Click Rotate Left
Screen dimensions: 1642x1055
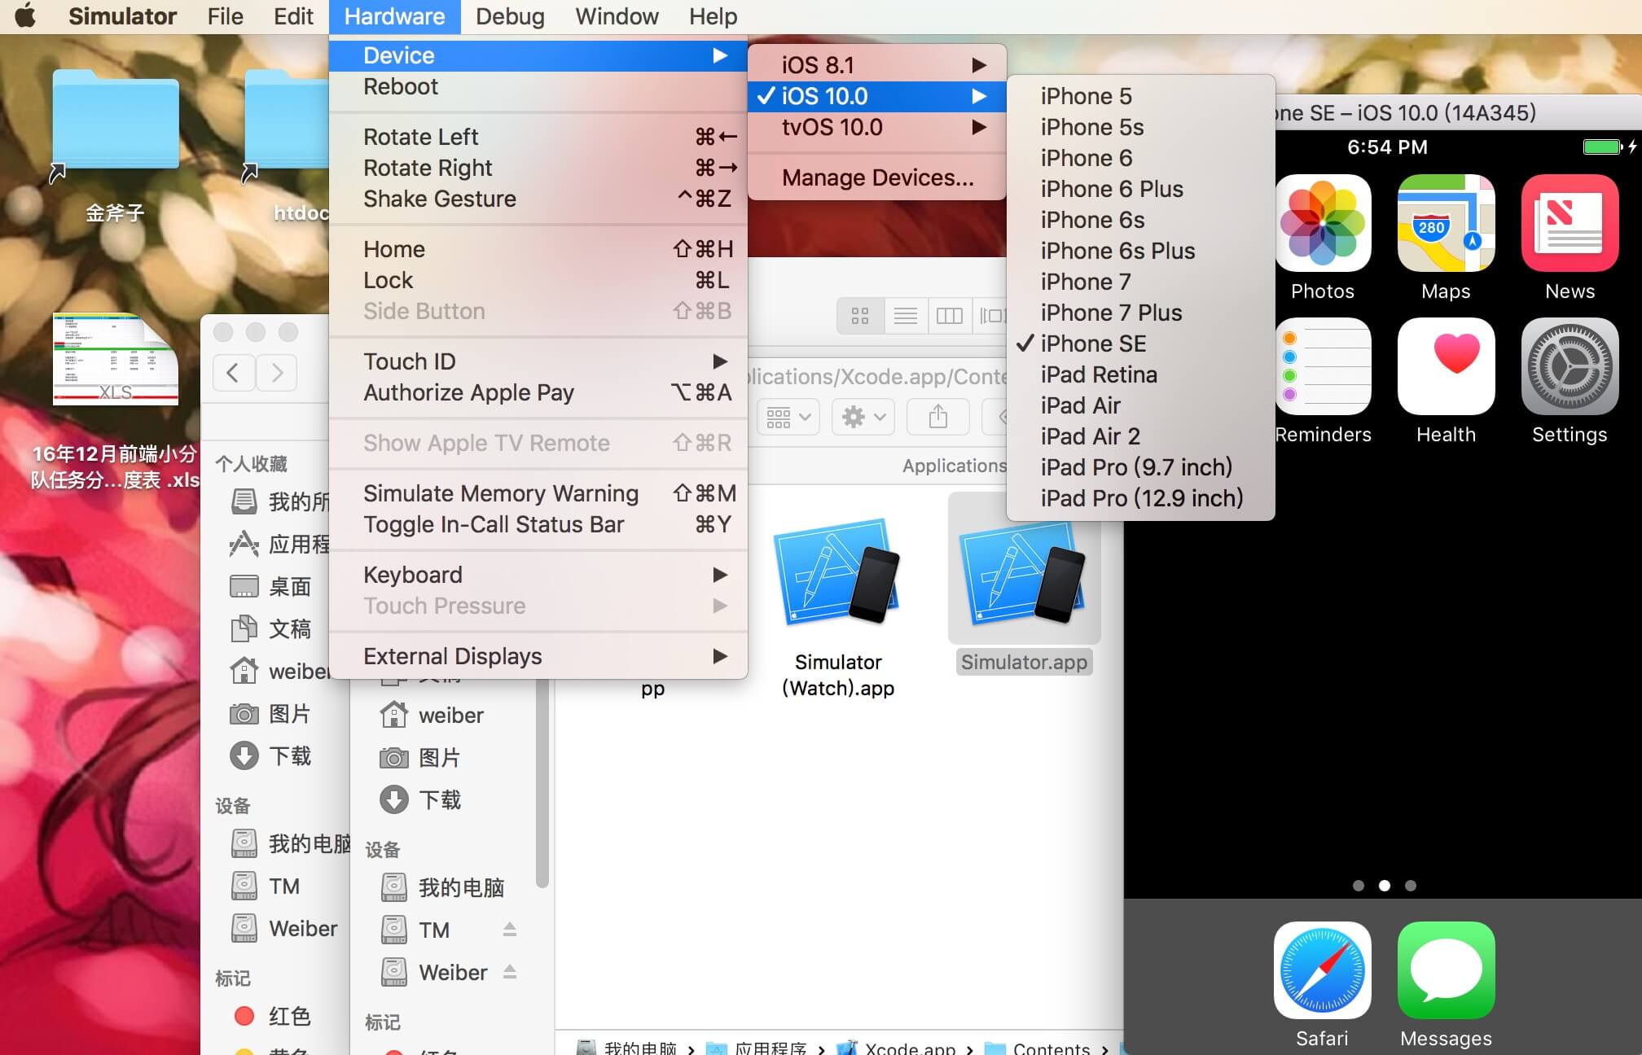pos(538,137)
